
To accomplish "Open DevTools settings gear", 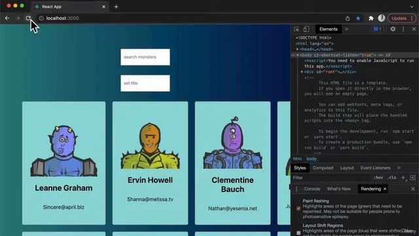I will pos(393,29).
